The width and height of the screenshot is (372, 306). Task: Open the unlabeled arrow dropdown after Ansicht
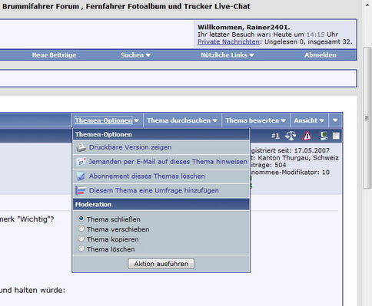click(335, 120)
